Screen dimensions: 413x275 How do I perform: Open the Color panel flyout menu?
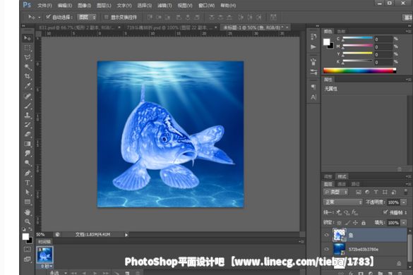pyautogui.click(x=408, y=31)
